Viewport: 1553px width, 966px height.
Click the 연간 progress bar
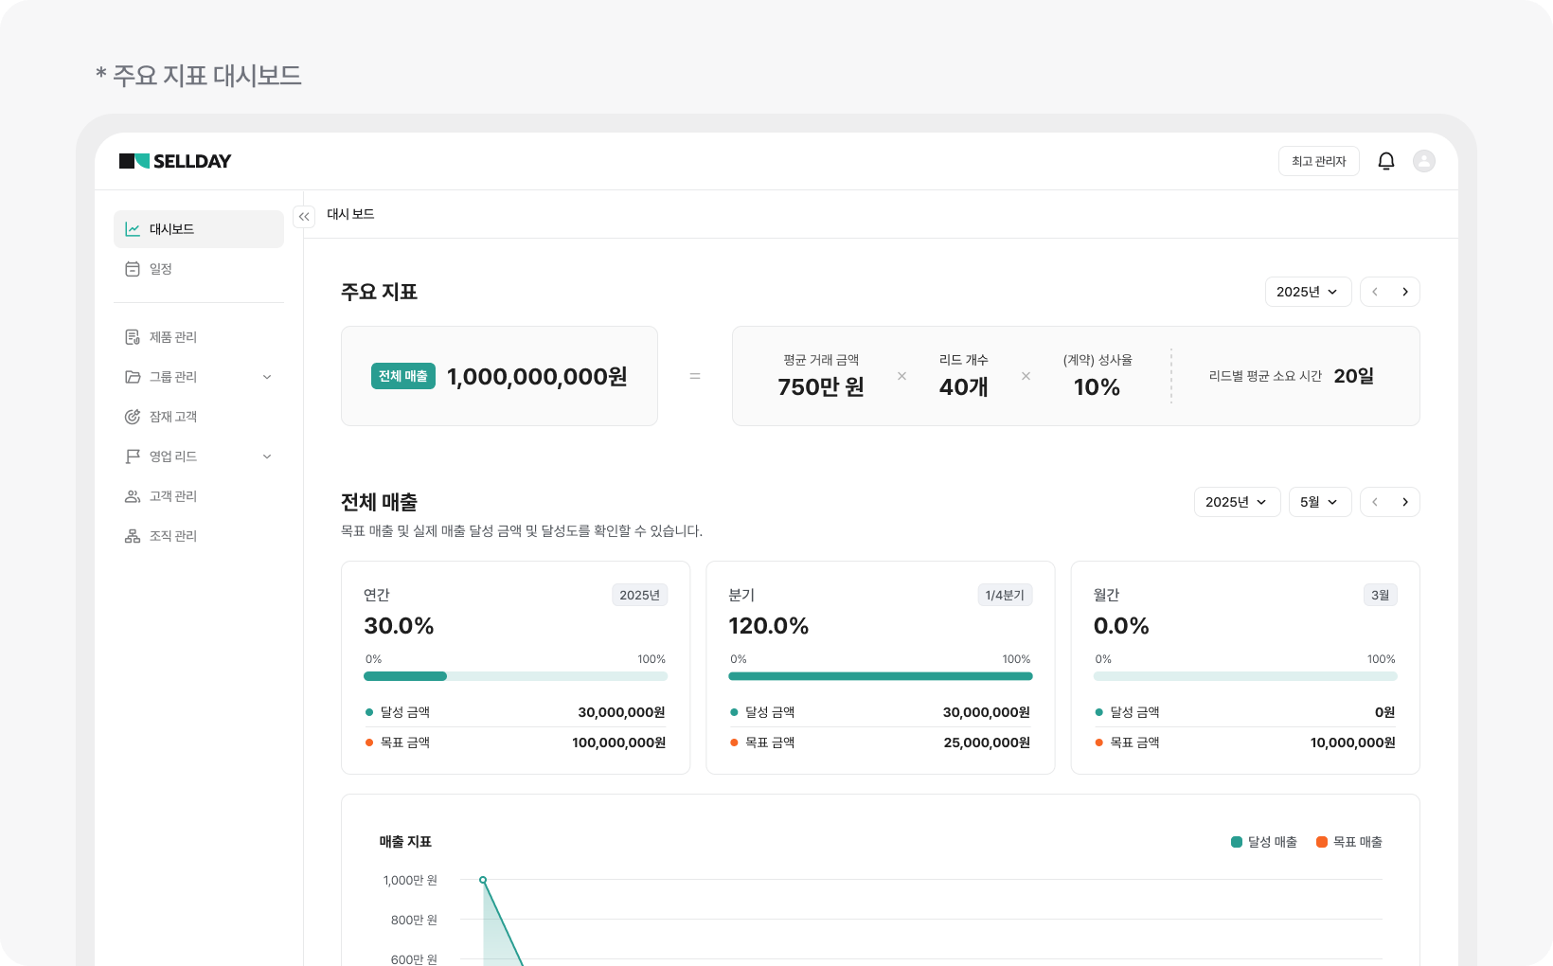[x=515, y=676]
